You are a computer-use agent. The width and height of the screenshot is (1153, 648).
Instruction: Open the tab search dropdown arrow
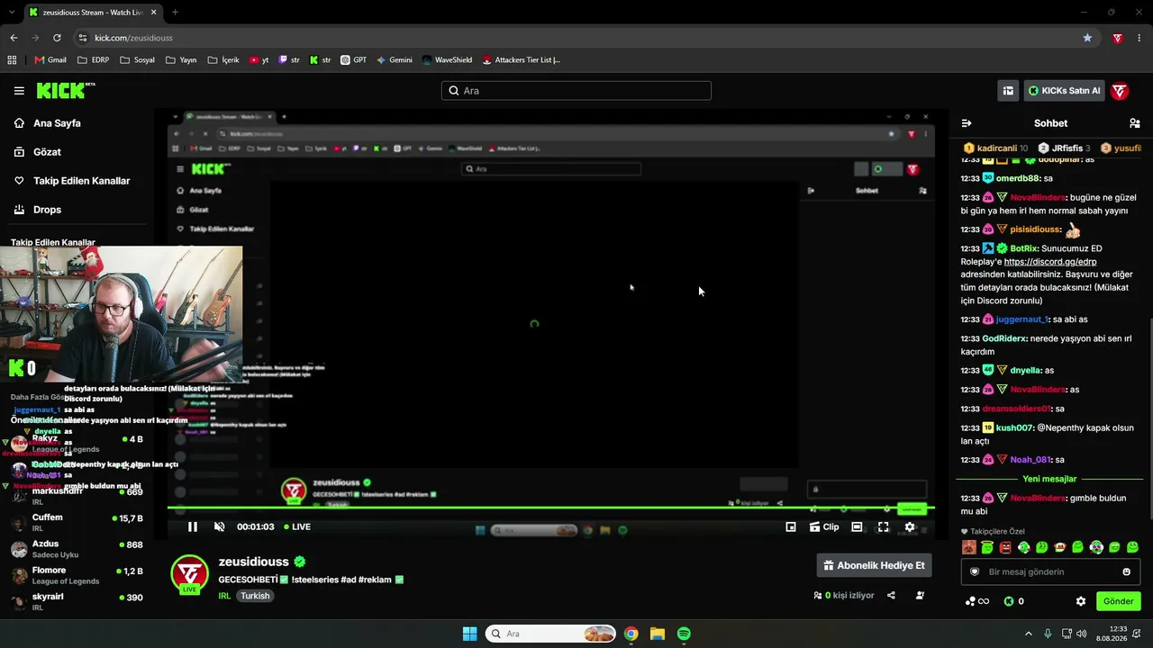[x=12, y=13]
